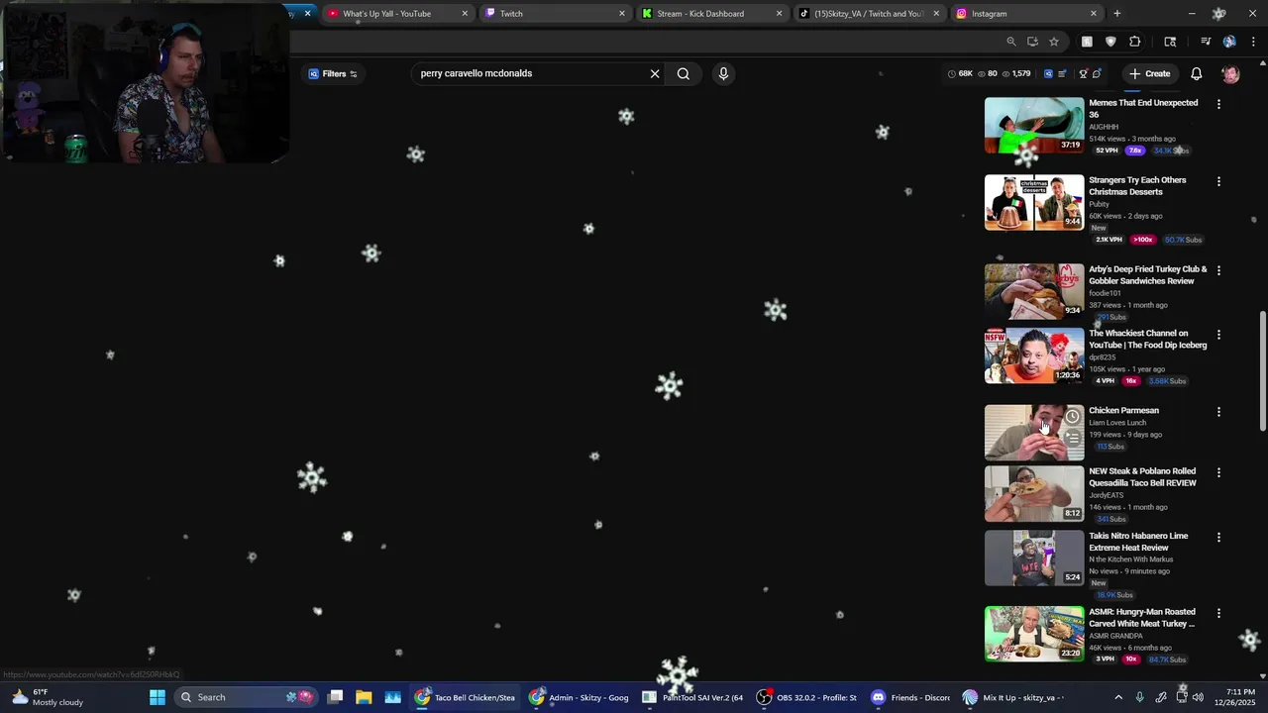Open options for Arby's Deep Fried Turkey video
The height and width of the screenshot is (713, 1268).
pyautogui.click(x=1218, y=270)
